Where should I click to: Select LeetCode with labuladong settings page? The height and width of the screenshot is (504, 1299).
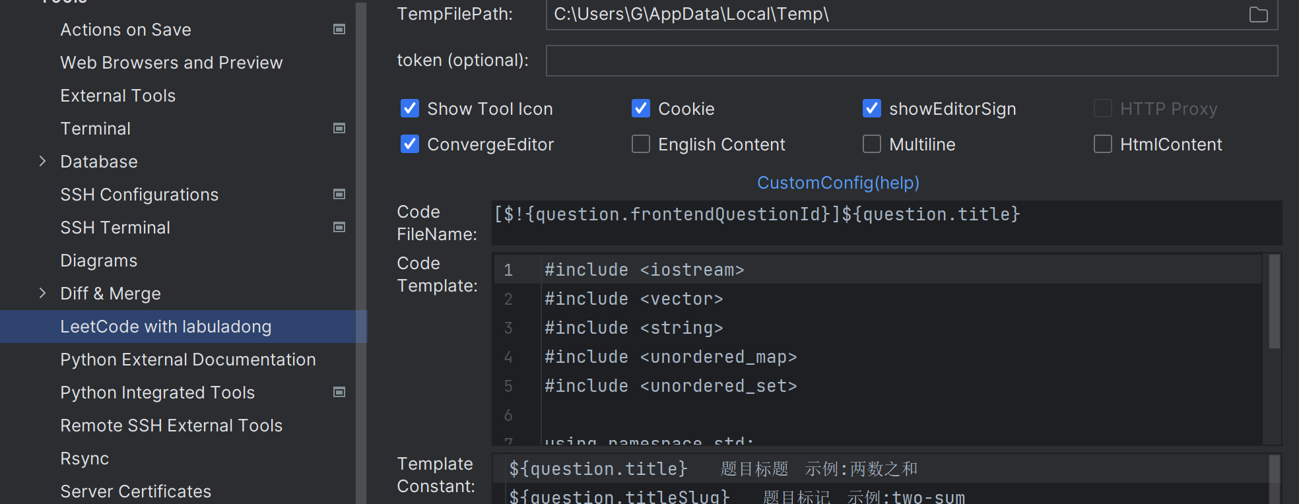point(166,327)
